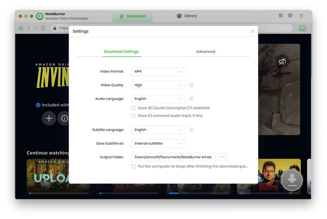Open the Upload show thumbnail
The height and width of the screenshot is (219, 327).
(48, 177)
